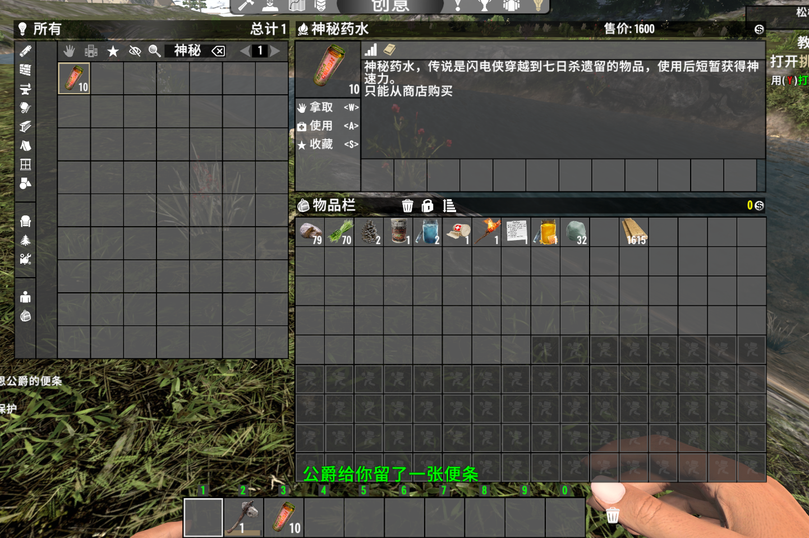Viewport: 809px width, 538px height.
Task: Click the backpack icon in sidebar
Action: pyautogui.click(x=25, y=316)
